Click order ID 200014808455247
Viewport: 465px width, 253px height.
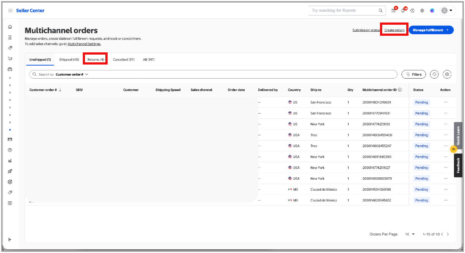(x=377, y=146)
